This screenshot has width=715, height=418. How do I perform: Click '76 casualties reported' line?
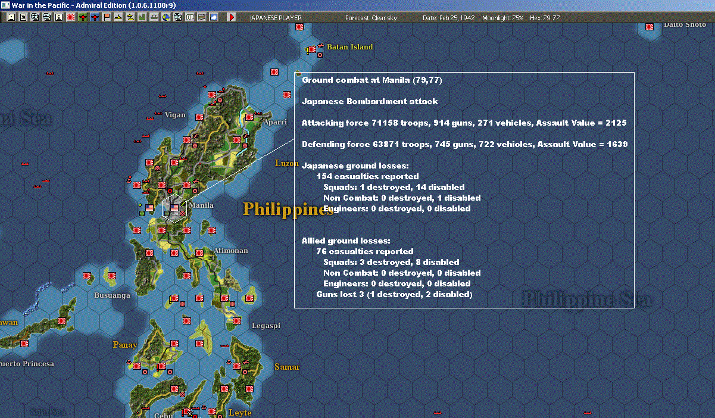pyautogui.click(x=364, y=251)
